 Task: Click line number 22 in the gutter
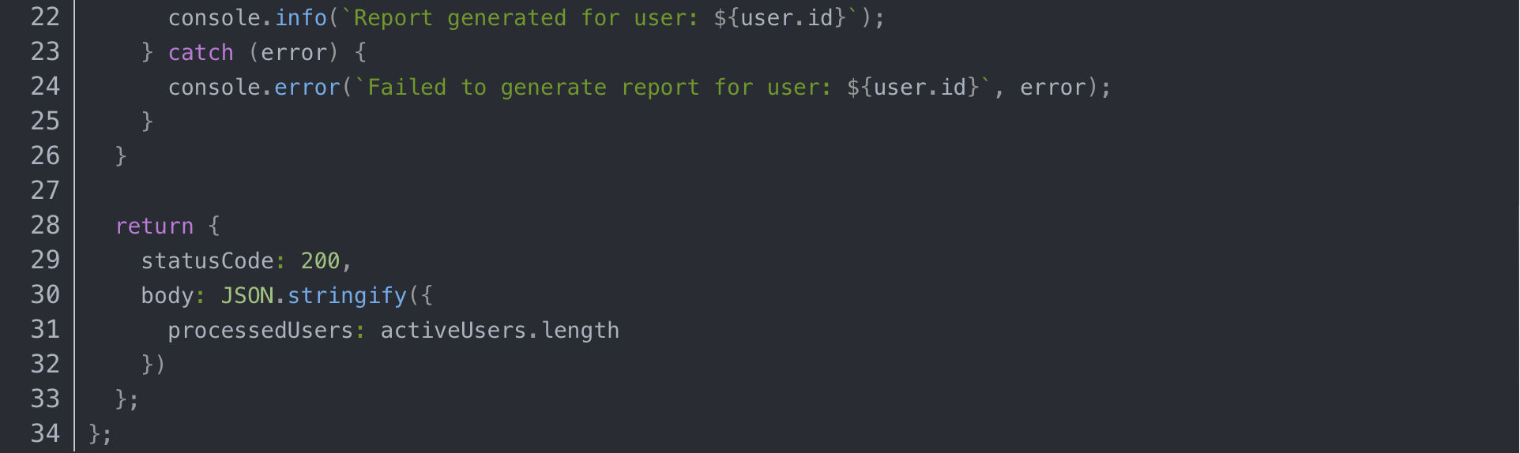click(45, 17)
